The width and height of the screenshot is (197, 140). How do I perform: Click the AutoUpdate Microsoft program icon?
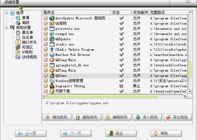pyautogui.click(x=52, y=18)
